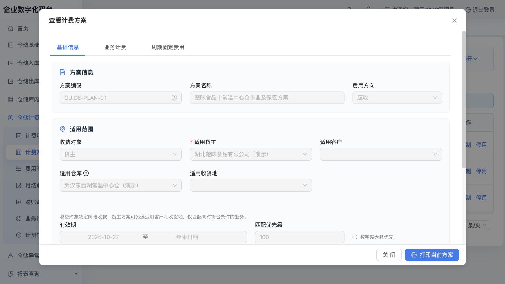Click the 有效期 start date 2026-10-27
This screenshot has height=284, width=505.
pos(103,237)
